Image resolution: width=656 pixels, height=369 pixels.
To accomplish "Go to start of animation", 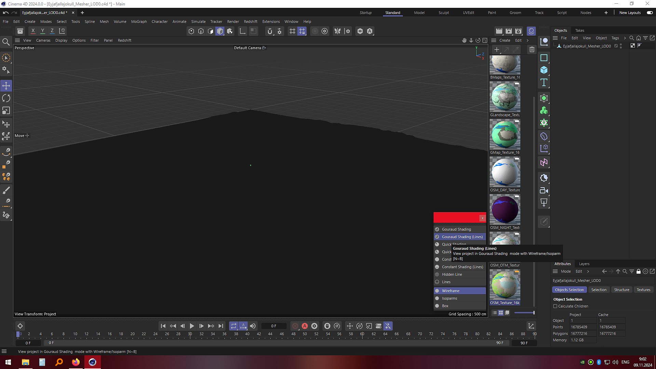I will [163, 326].
